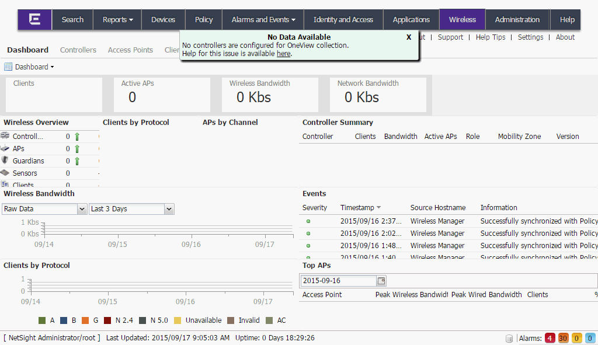Click the Wireless Bandwidth summary tile
598x345 pixels.
coord(270,95)
